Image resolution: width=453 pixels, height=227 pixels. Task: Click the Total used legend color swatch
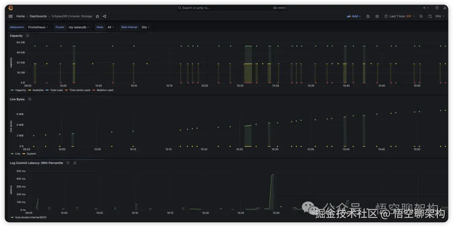point(47,90)
